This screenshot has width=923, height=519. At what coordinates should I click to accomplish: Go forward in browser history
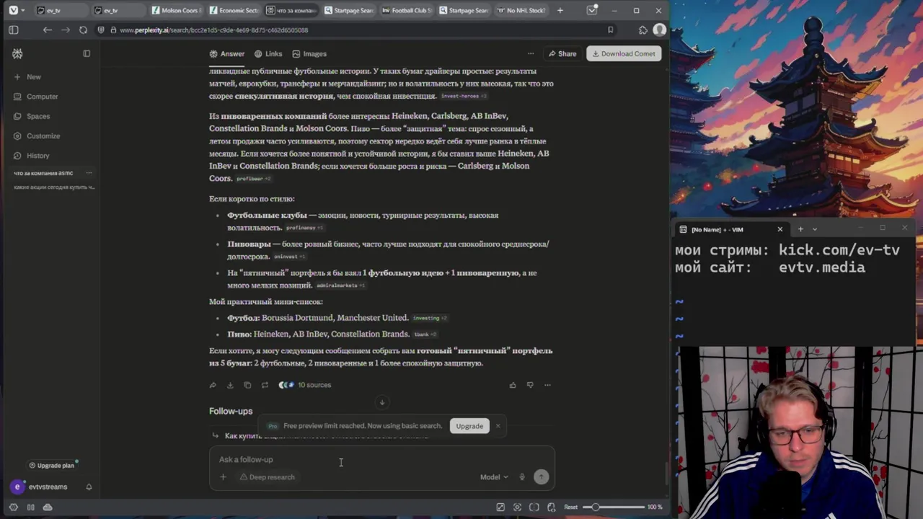(x=65, y=30)
